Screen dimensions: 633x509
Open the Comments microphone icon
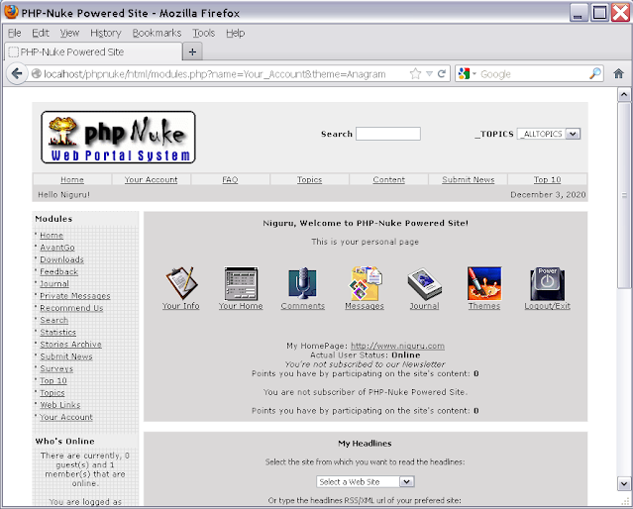302,283
